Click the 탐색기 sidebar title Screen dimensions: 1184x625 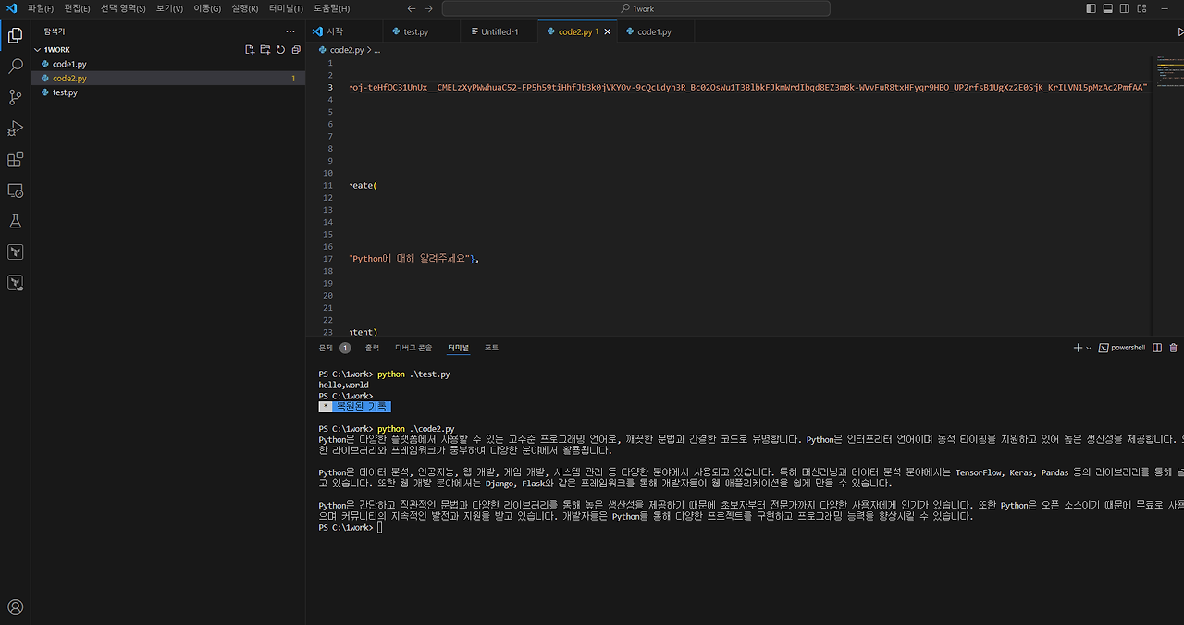point(55,31)
